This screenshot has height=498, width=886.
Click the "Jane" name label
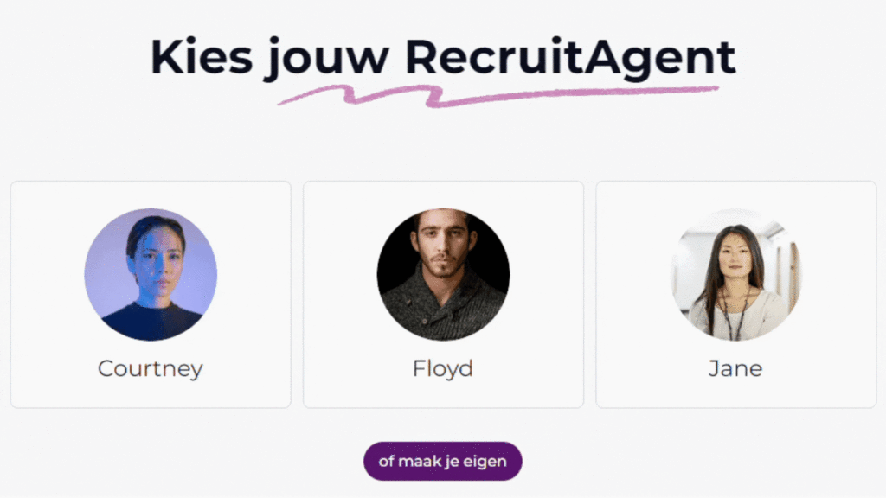point(735,368)
